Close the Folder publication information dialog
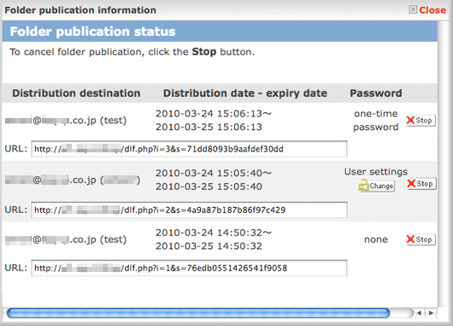 pyautogui.click(x=427, y=10)
